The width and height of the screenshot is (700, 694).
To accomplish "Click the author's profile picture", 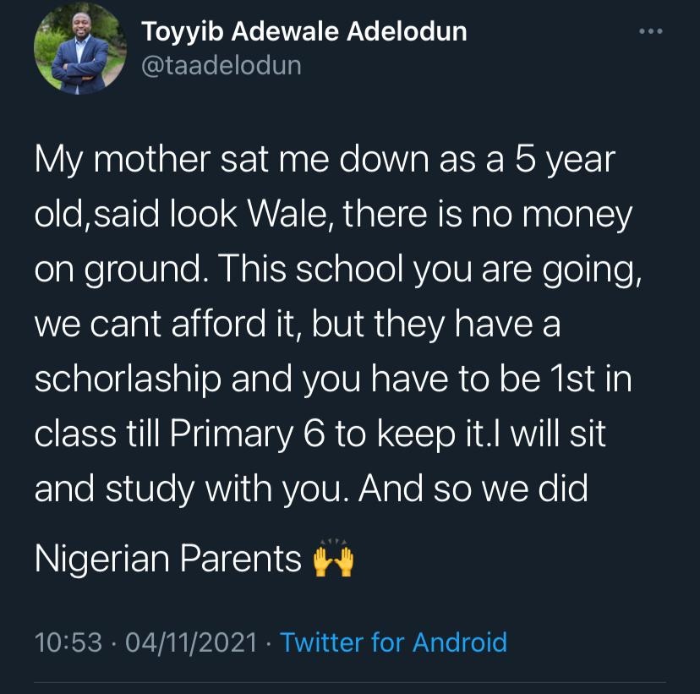I will 73,52.
